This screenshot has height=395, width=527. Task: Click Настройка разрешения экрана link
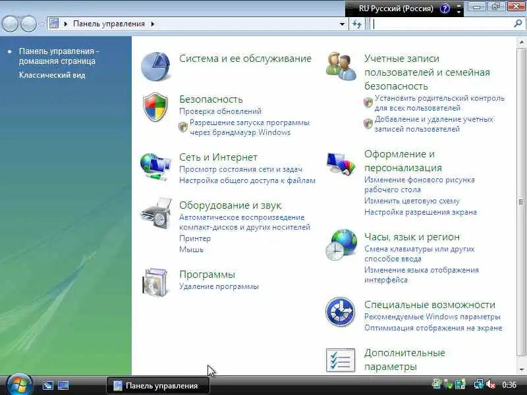(420, 212)
